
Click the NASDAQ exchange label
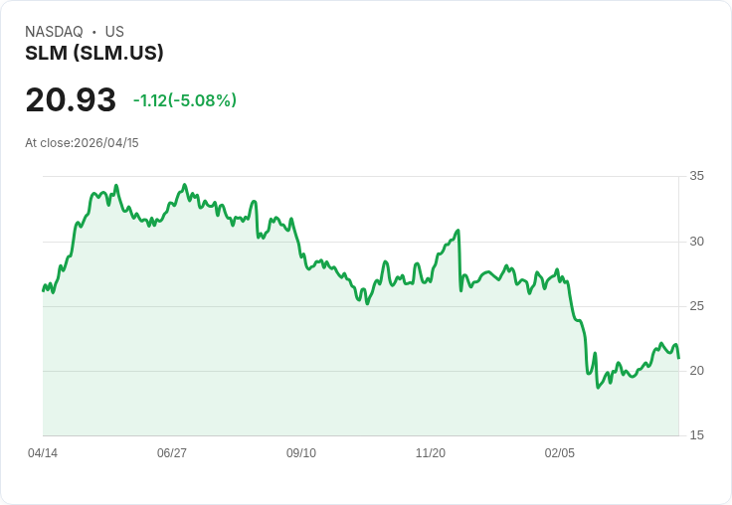click(x=54, y=32)
